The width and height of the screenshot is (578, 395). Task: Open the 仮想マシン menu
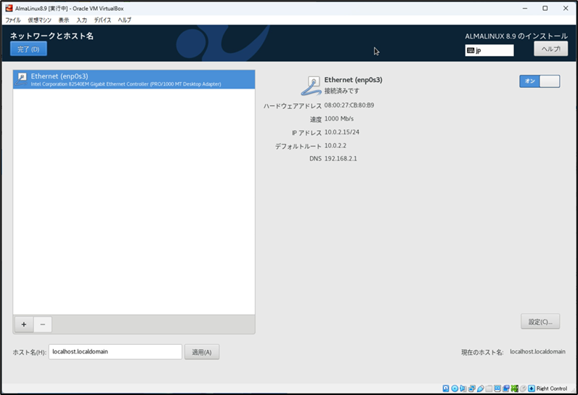[x=39, y=20]
